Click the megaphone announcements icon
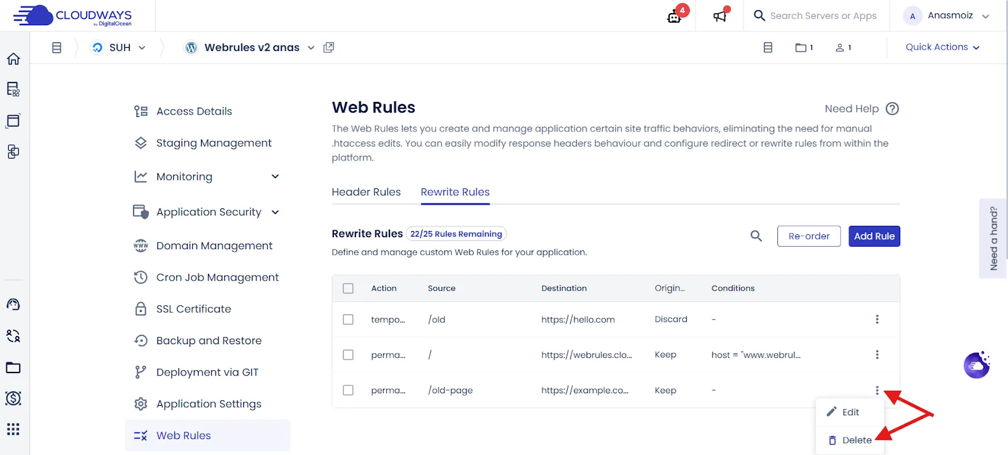This screenshot has width=1008, height=455. click(720, 16)
